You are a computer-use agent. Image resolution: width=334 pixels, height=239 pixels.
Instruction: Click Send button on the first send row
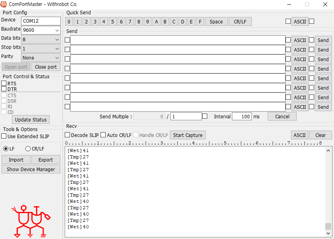pos(323,40)
